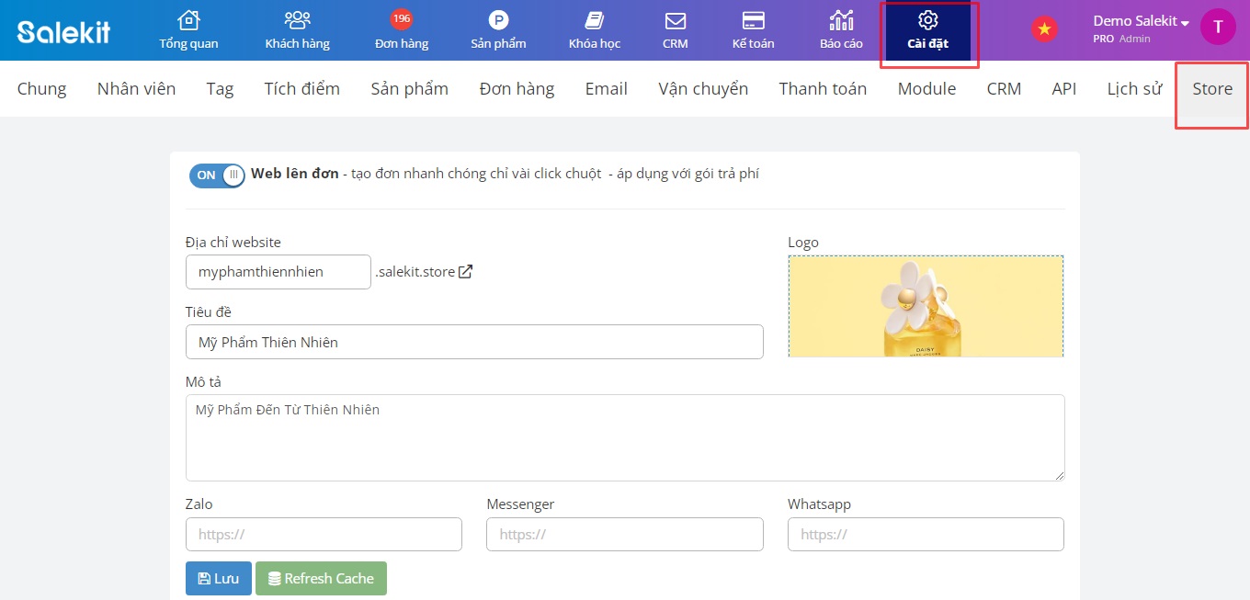Open Kế toán accounting card icon
This screenshot has height=600, width=1250.
point(753,21)
